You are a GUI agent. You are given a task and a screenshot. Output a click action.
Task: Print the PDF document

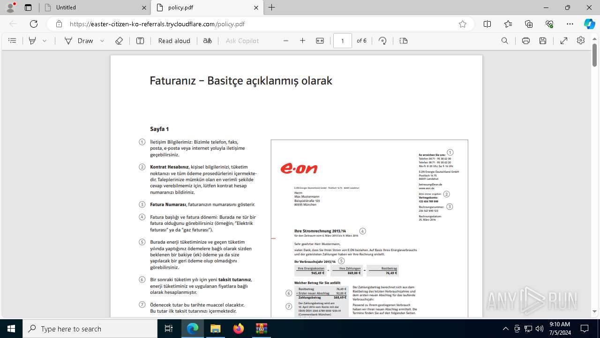pyautogui.click(x=526, y=41)
